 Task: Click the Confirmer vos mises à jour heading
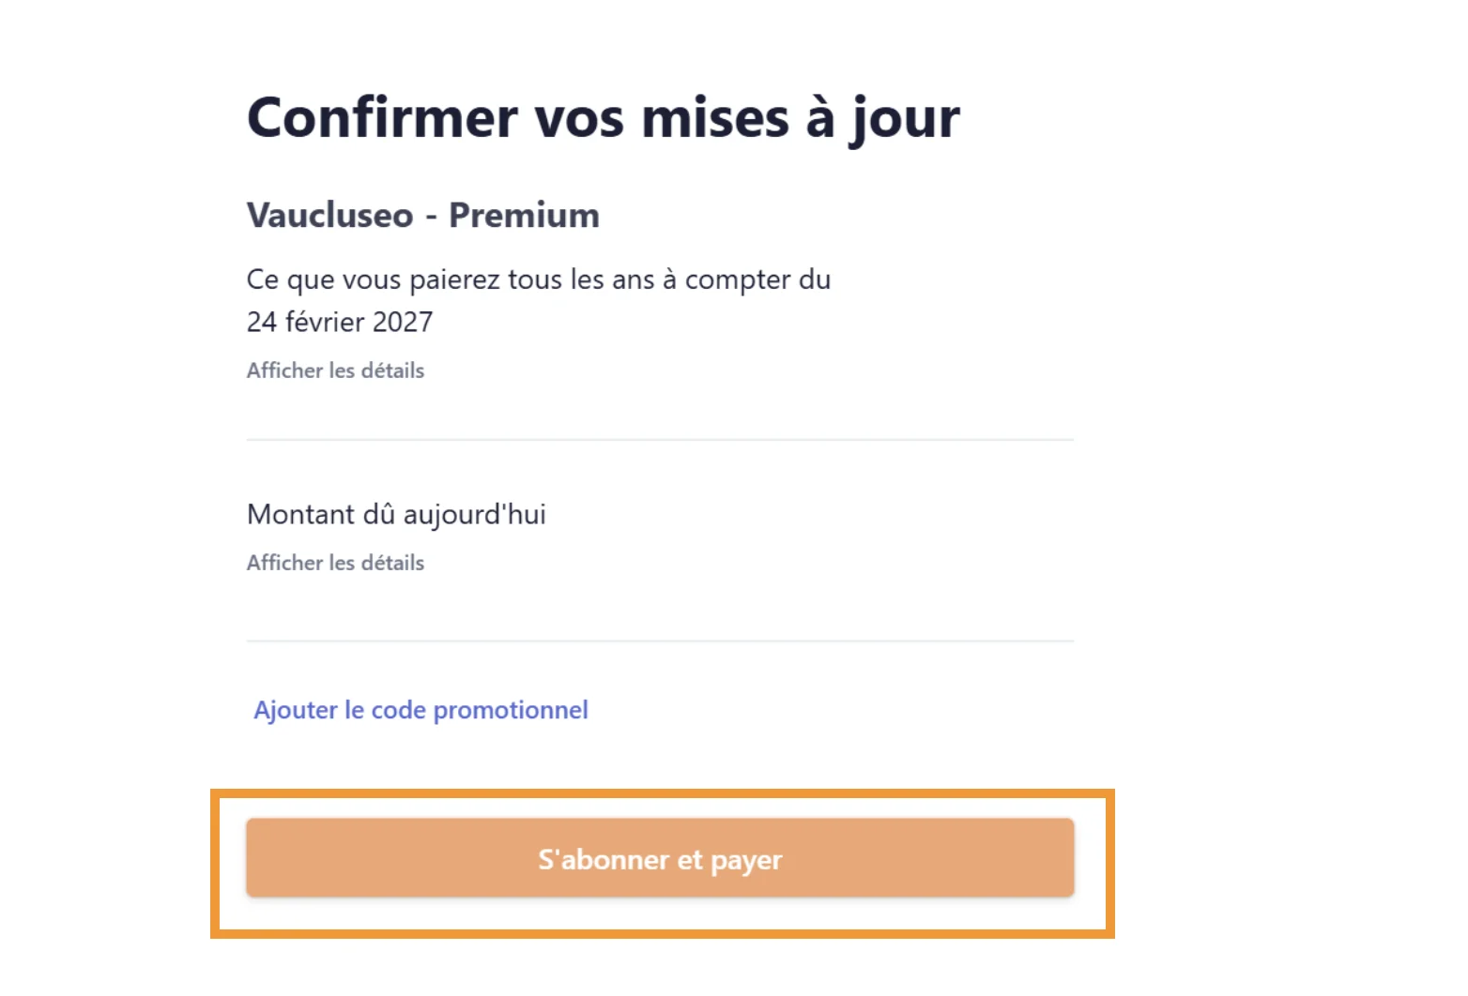pyautogui.click(x=603, y=118)
